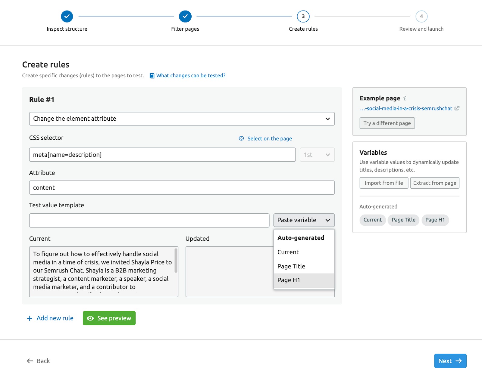Open What changes can be tested link
The width and height of the screenshot is (482, 368).
[191, 76]
